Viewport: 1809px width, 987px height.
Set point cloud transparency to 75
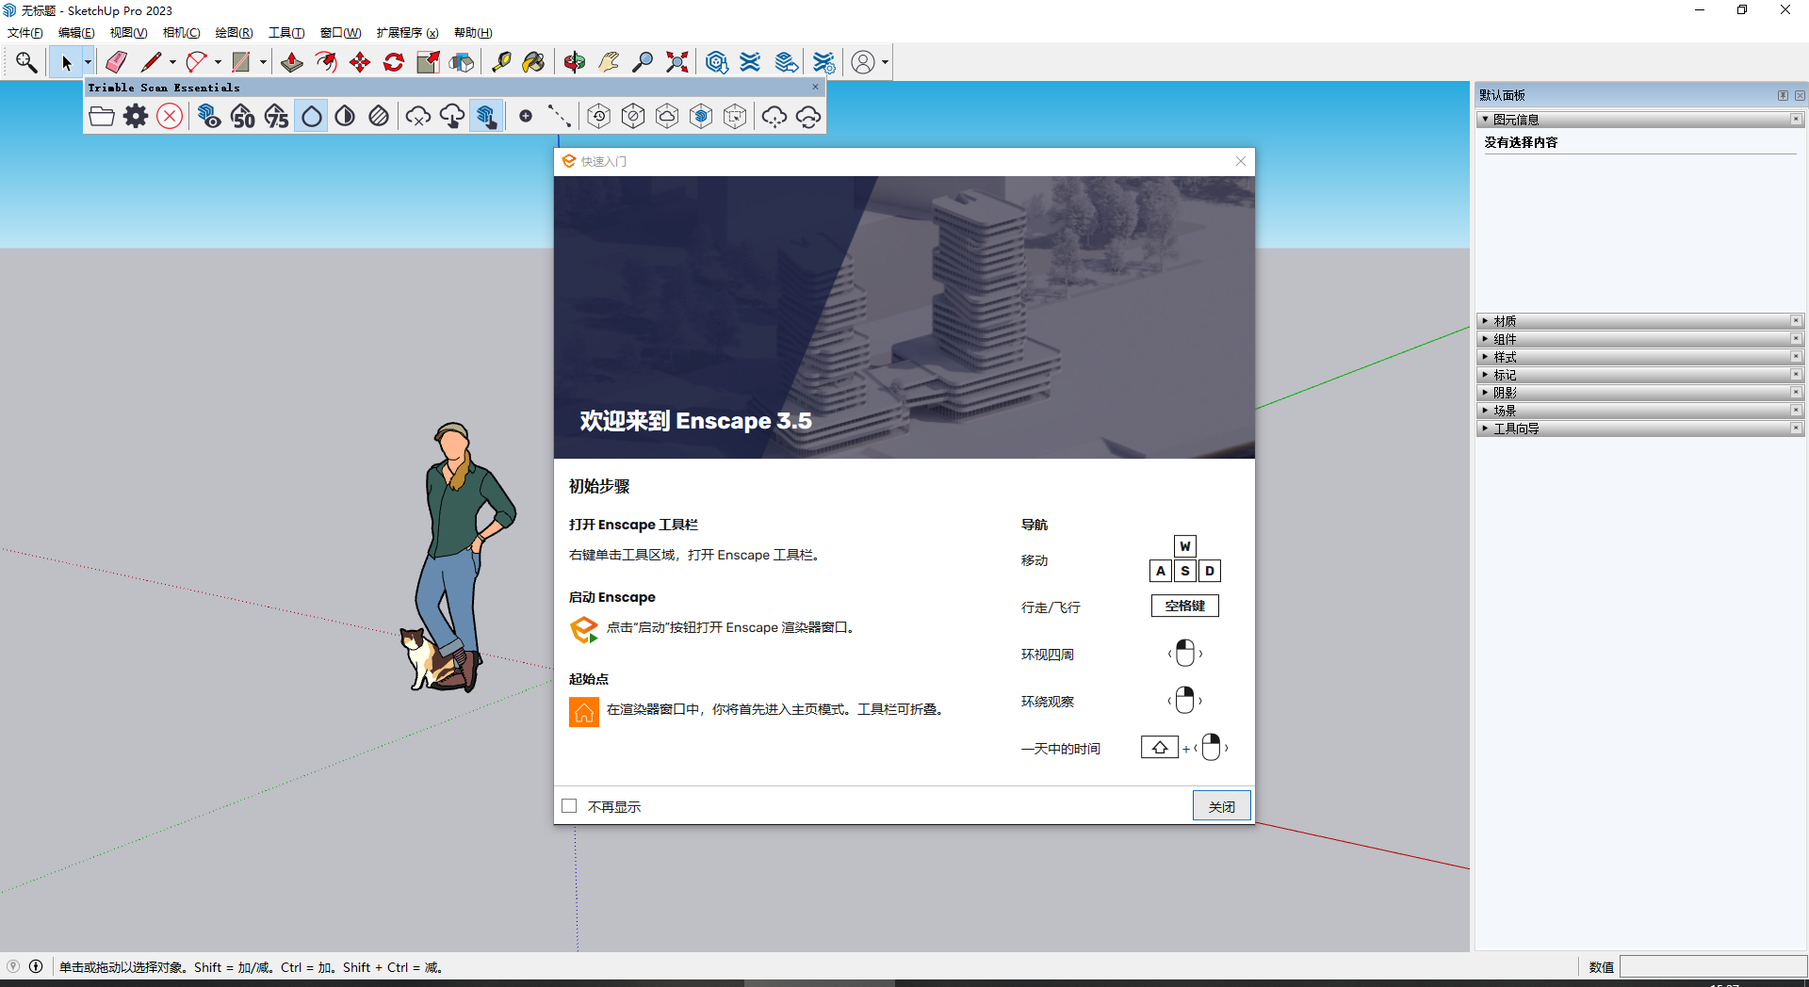pos(277,117)
